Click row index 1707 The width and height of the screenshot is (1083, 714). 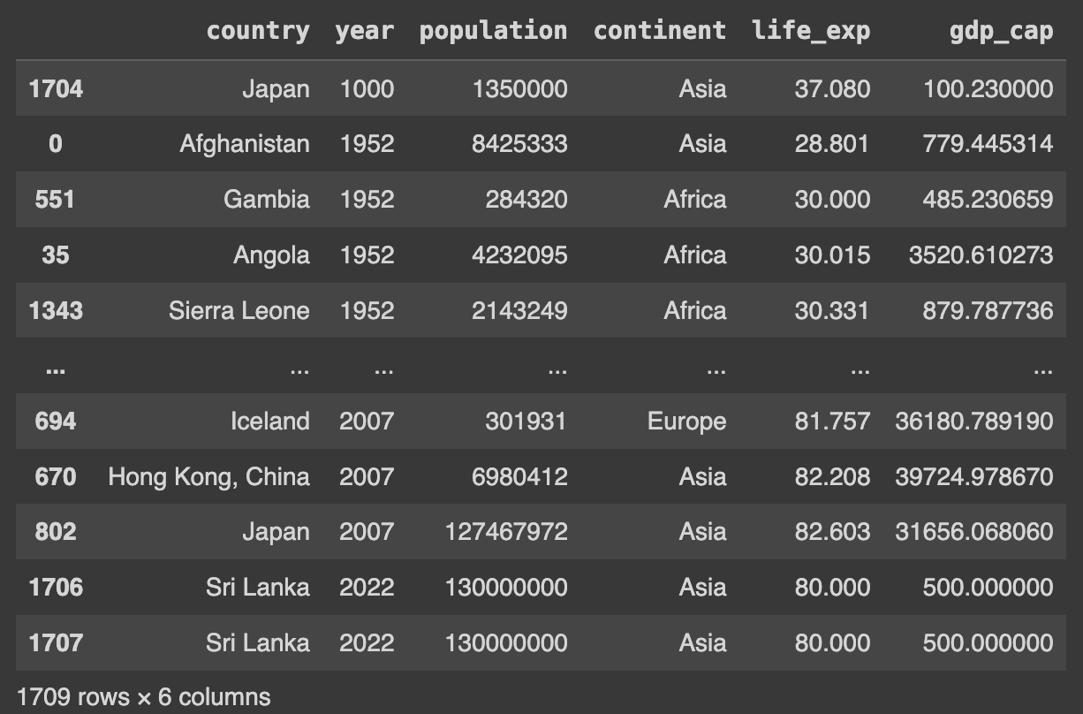click(x=56, y=643)
